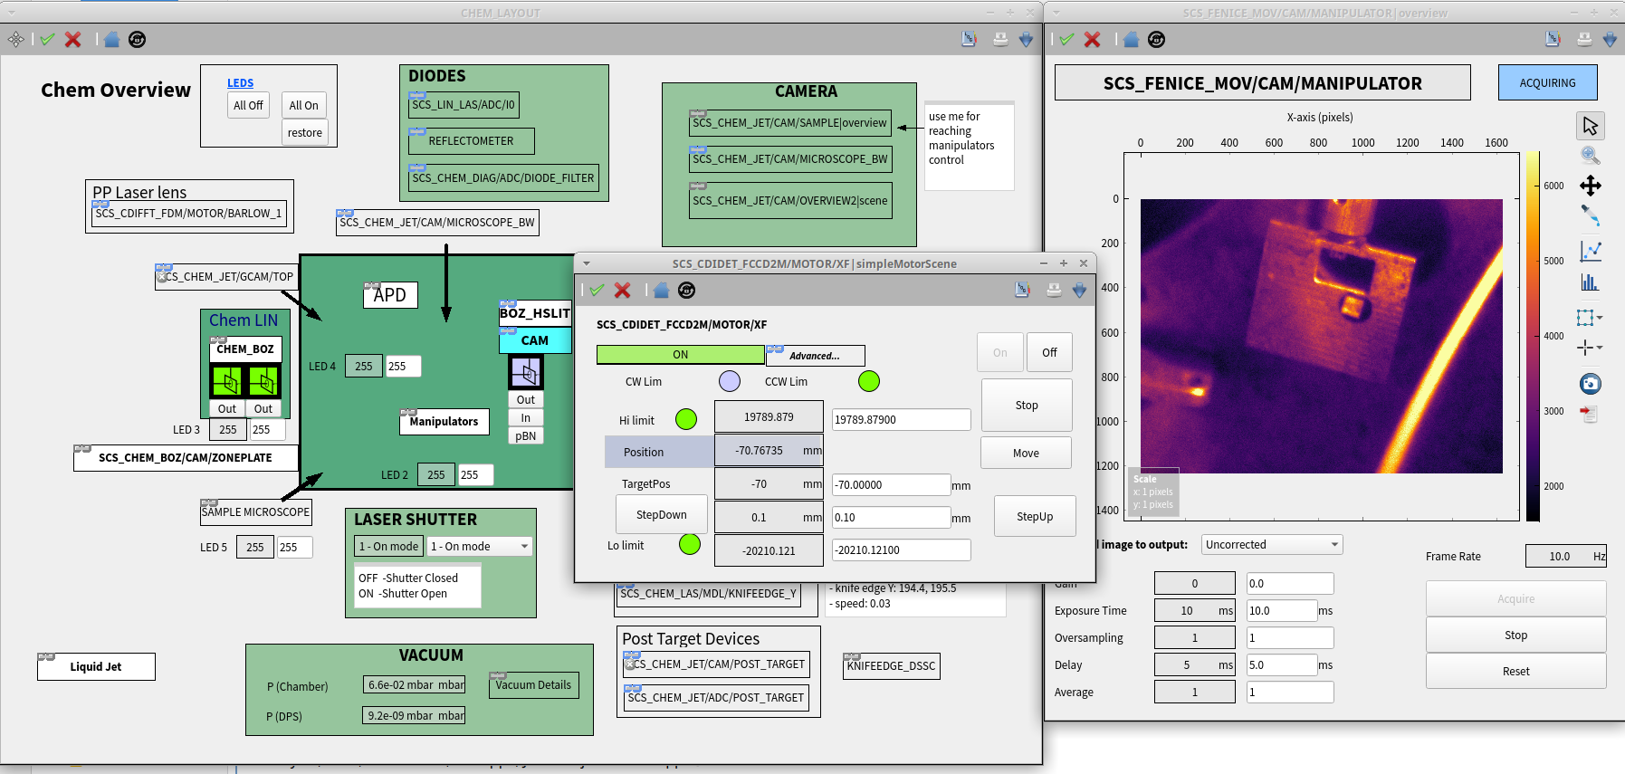Click StepDown on the motor
This screenshot has height=774, width=1625.
(662, 514)
